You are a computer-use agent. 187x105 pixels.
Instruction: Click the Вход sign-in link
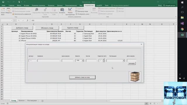tap(160, 6)
